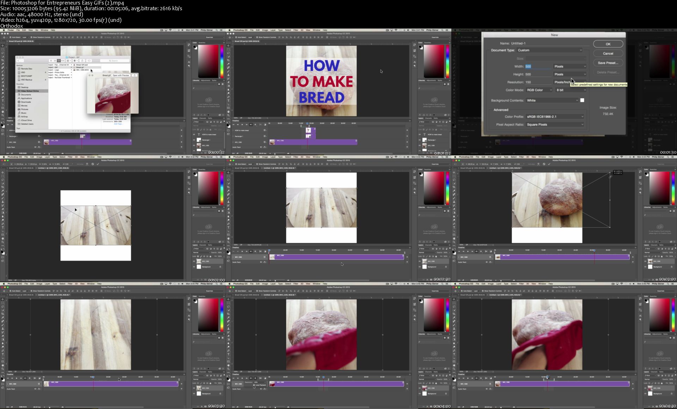This screenshot has width=677, height=409.
Task: Activate the Pen tool in the 00:01:02 frame
Action: [228, 97]
